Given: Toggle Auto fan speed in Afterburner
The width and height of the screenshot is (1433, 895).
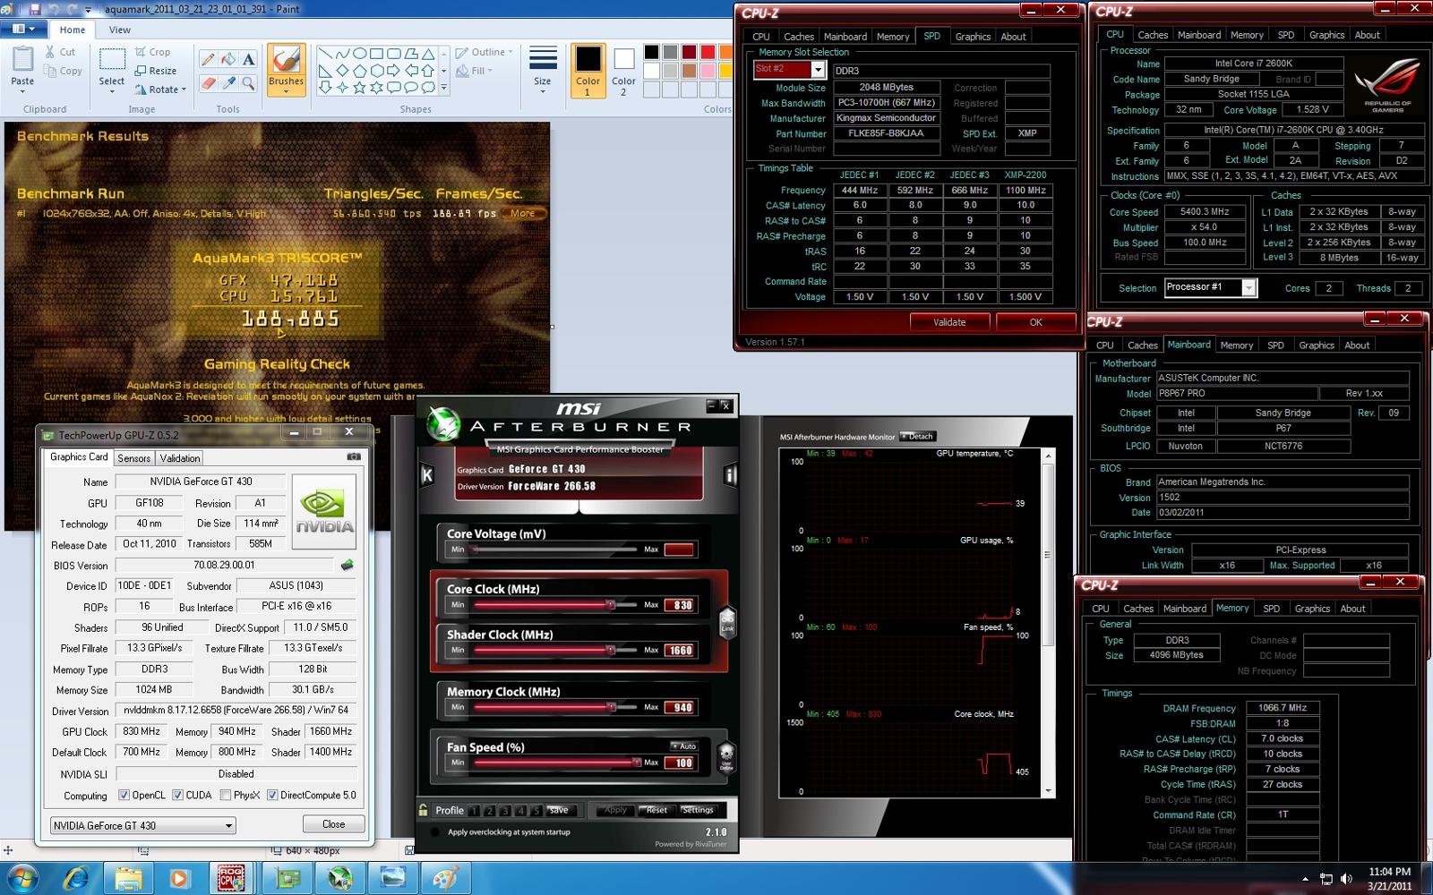Looking at the screenshot, I should (x=685, y=746).
